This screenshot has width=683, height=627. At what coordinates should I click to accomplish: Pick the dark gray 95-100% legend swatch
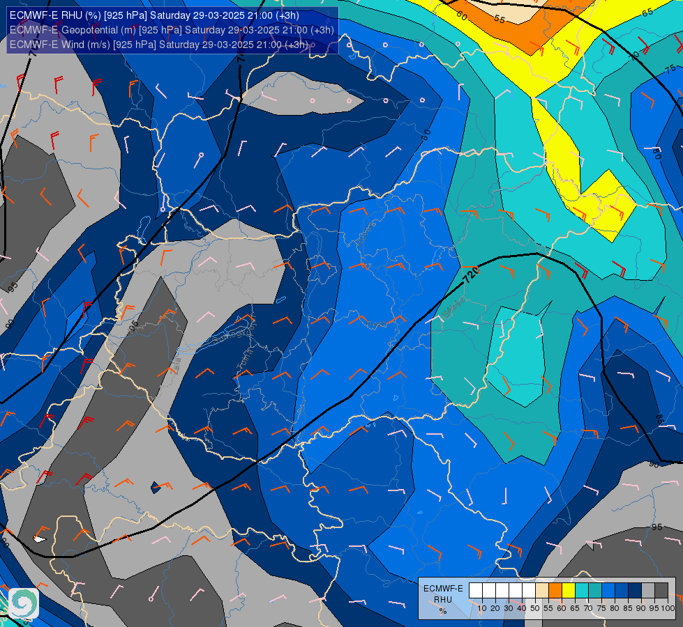(661, 591)
